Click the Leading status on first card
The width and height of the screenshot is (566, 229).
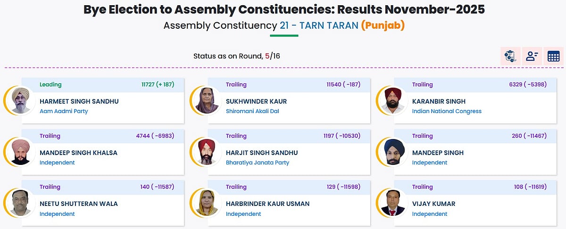point(50,85)
